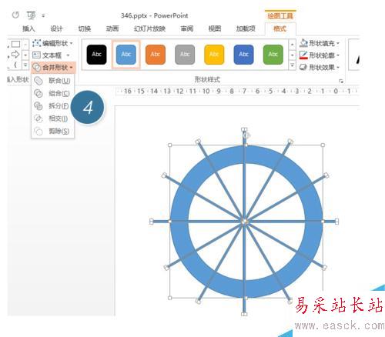
Task: Click the shape effects icon
Action: [x=303, y=67]
